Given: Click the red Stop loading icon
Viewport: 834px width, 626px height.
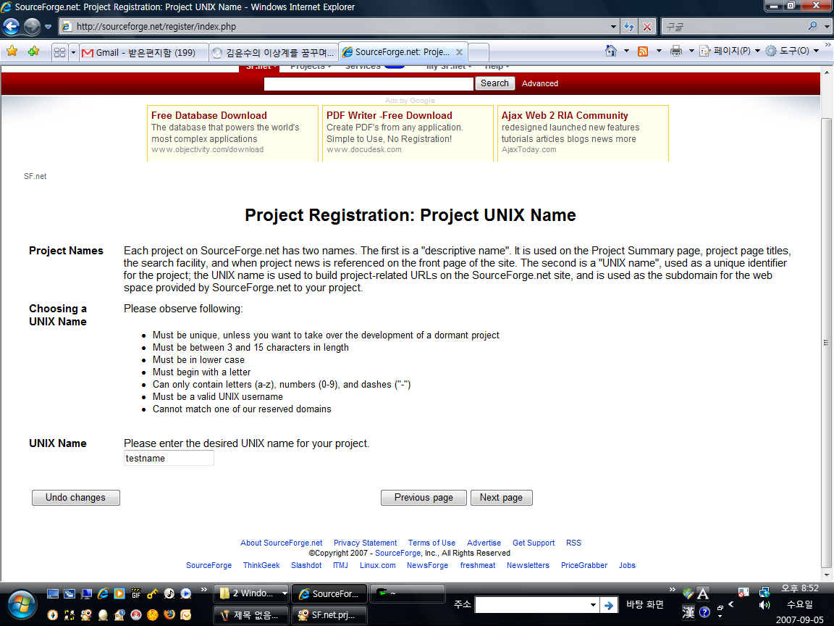Looking at the screenshot, I should [x=646, y=27].
